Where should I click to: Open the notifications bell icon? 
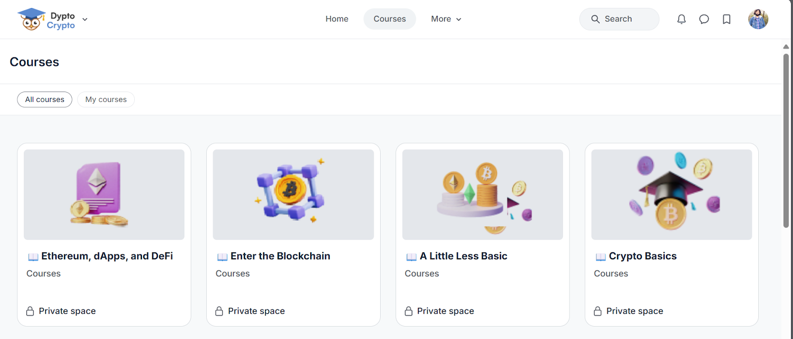681,19
